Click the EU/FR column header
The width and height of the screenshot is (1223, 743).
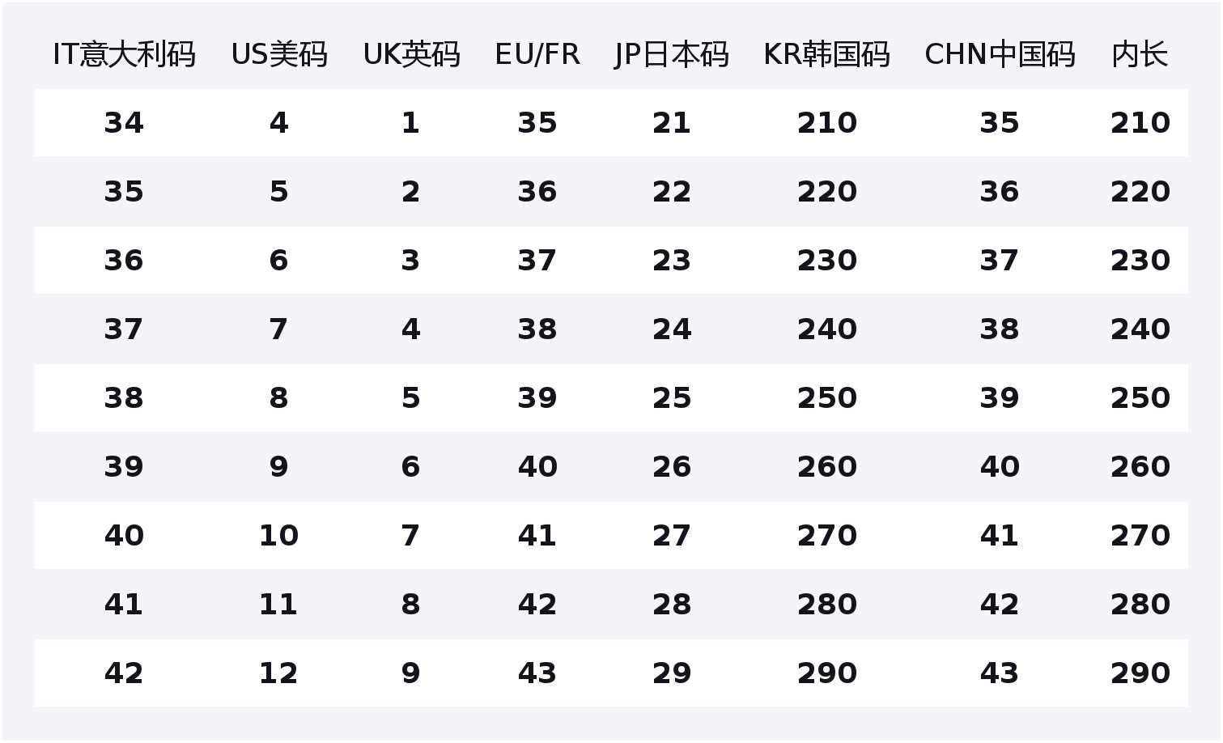(537, 54)
